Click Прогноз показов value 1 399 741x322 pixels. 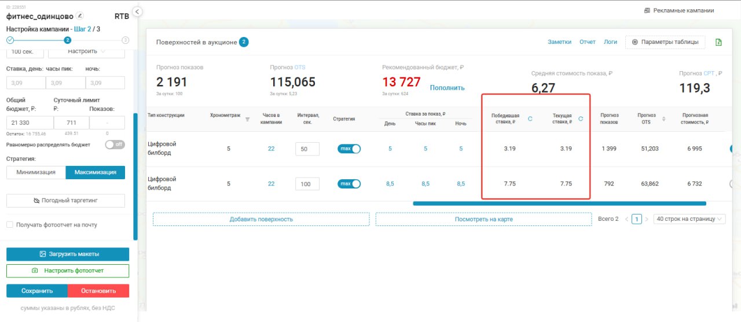(608, 149)
